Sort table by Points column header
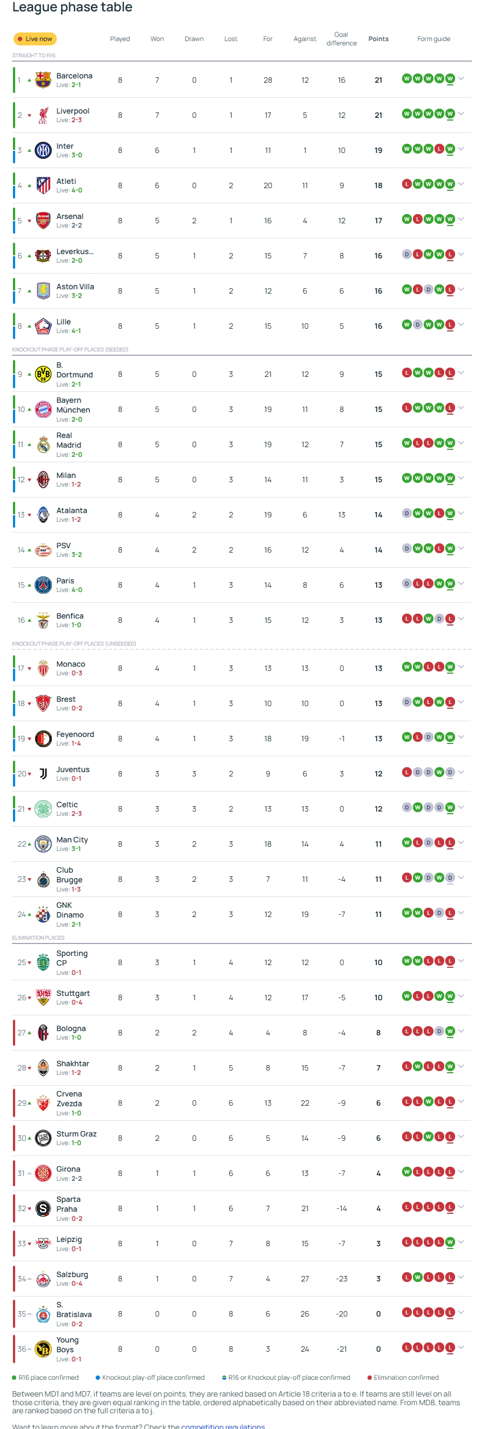The image size is (481, 1429). [x=378, y=39]
